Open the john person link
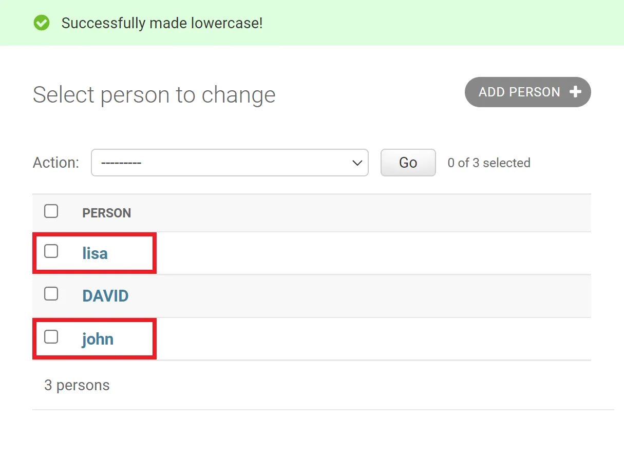624x460 pixels. click(98, 339)
